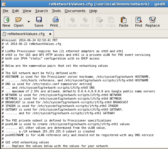
Task: Click the 'and for ...ifcfg-eth1 GATEWAY' line
Action: tap(58, 113)
